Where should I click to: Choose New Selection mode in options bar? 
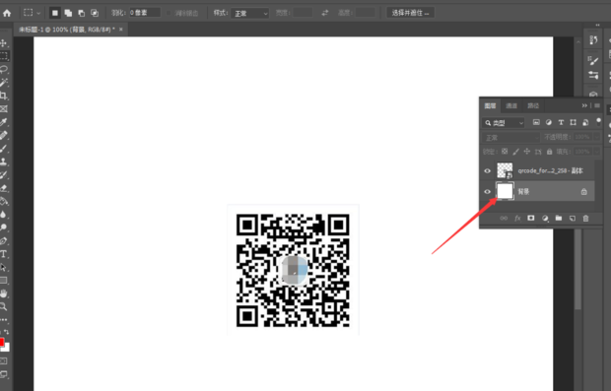55,13
